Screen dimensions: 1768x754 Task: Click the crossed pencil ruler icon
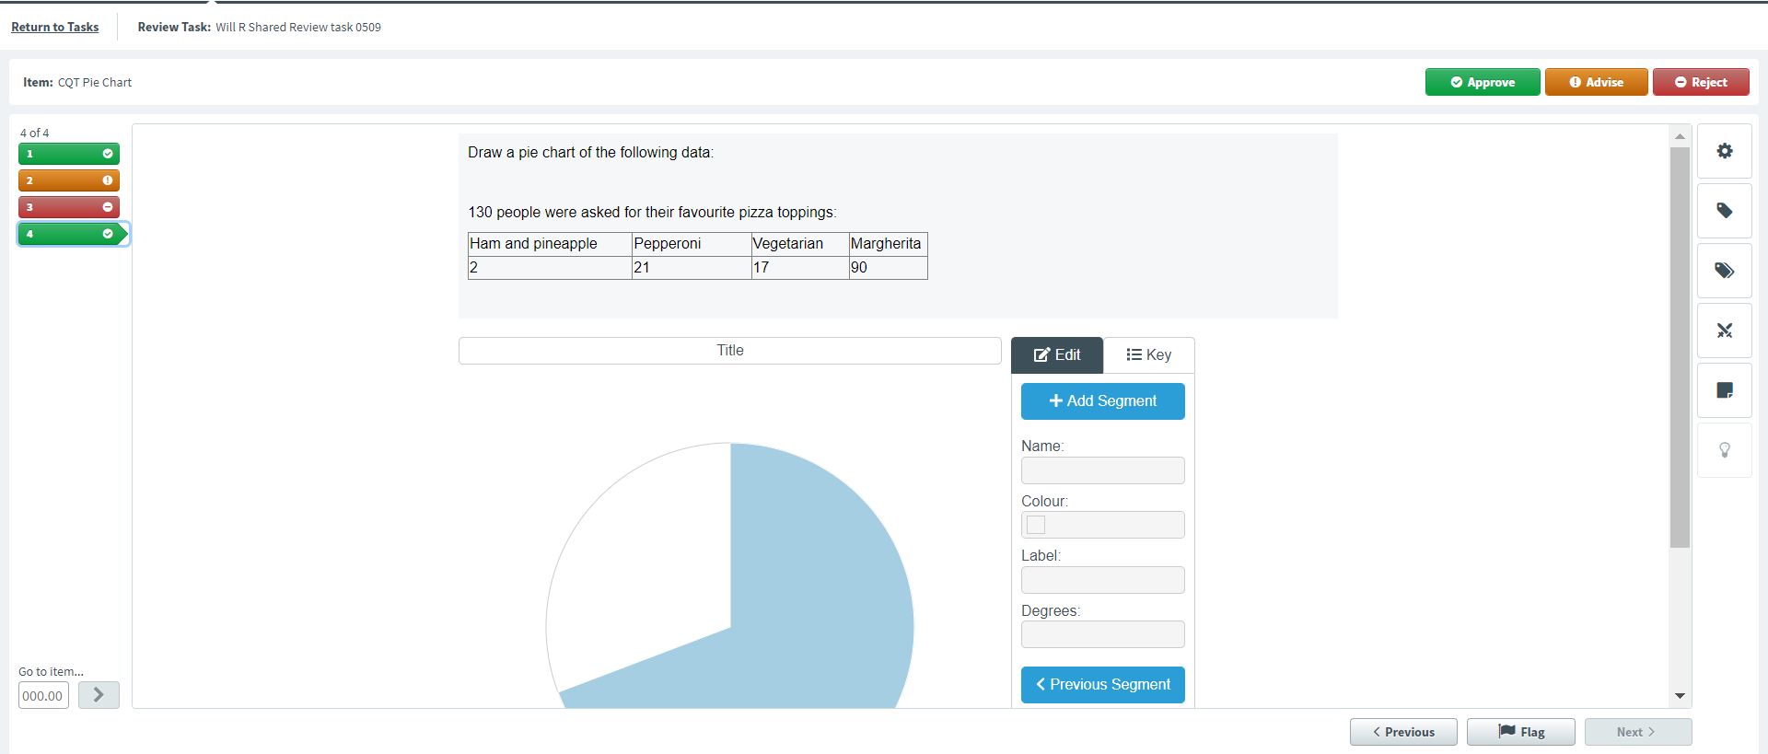[x=1725, y=331]
